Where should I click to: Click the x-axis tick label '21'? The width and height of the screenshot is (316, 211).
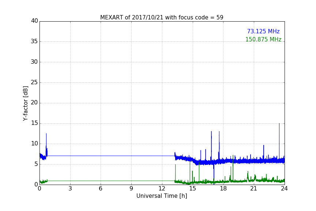click(254, 189)
